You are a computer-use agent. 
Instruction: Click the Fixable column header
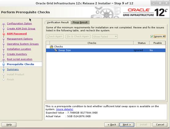pyautogui.click(x=157, y=43)
